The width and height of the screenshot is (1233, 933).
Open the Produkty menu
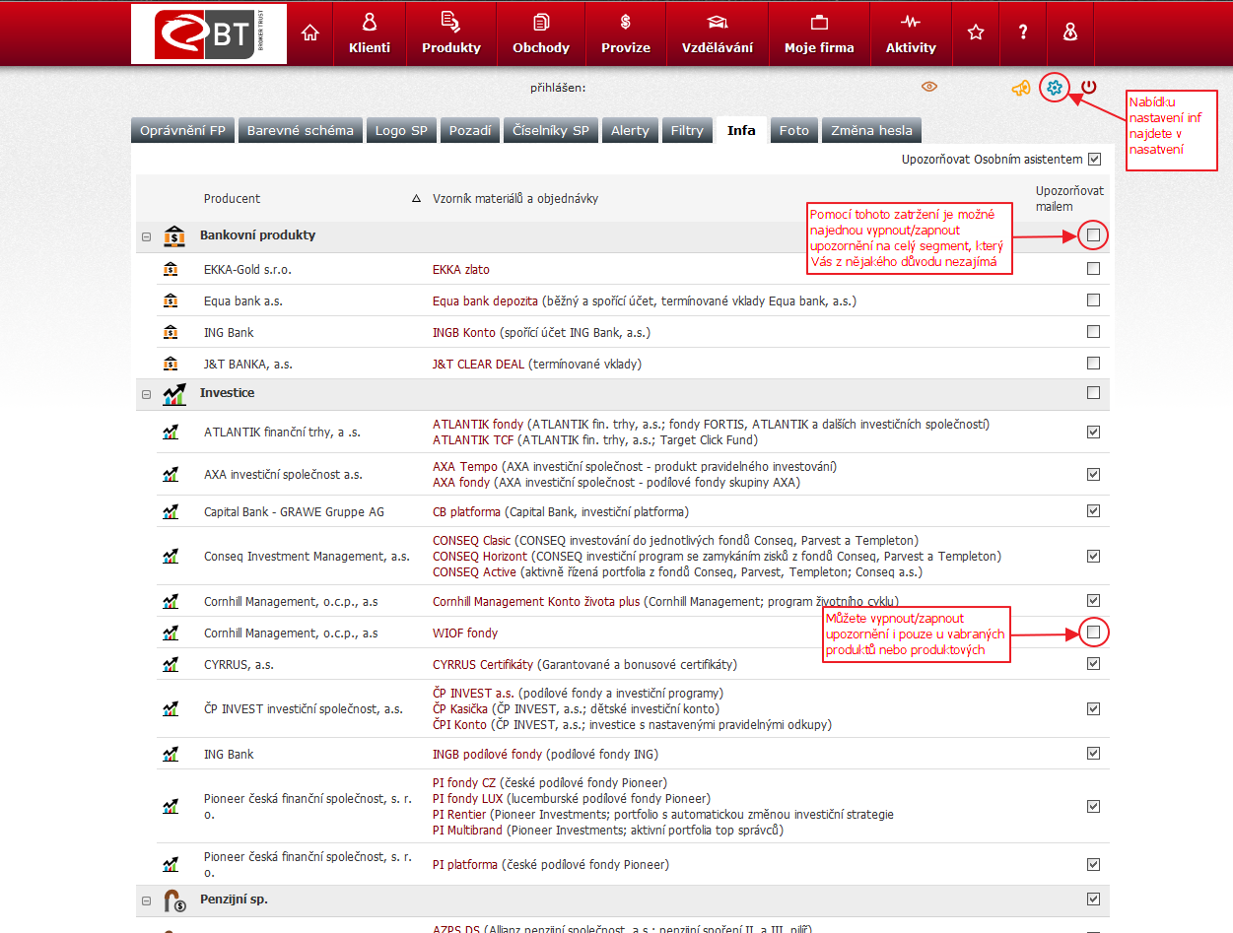pyautogui.click(x=451, y=33)
